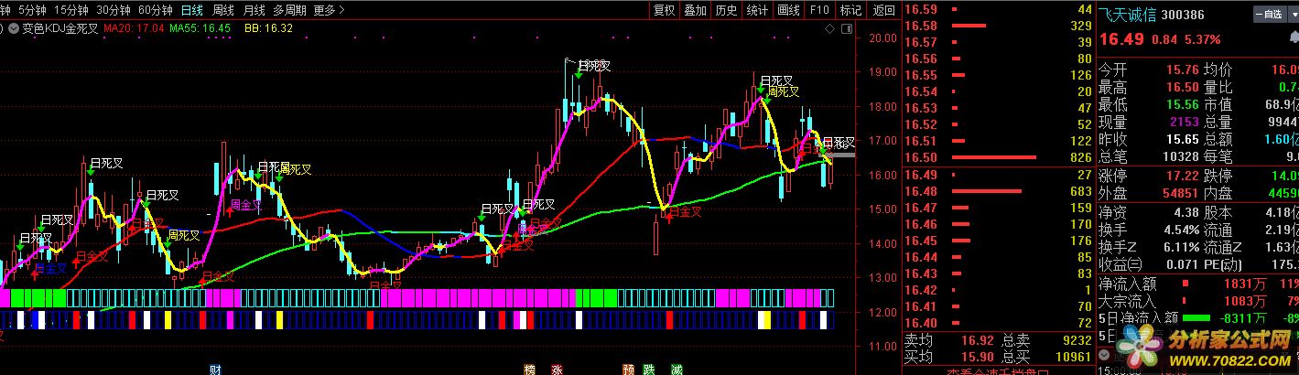Click the 减 event marker icon
The image size is (1299, 375).
pos(676,370)
